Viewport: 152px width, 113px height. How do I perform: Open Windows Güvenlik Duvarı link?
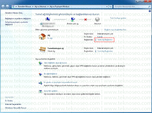tap(16, 108)
